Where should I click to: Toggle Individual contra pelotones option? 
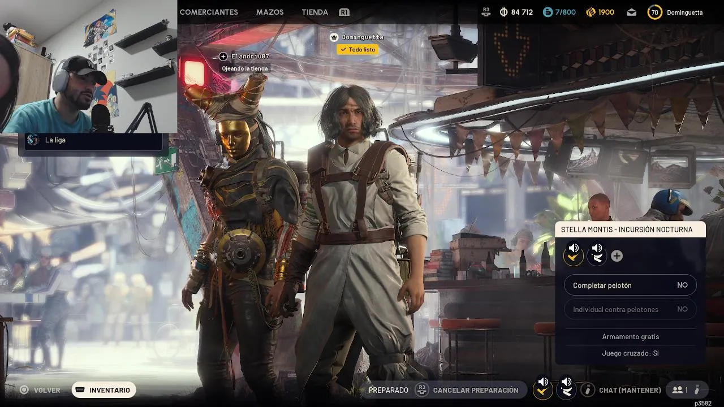click(630, 309)
